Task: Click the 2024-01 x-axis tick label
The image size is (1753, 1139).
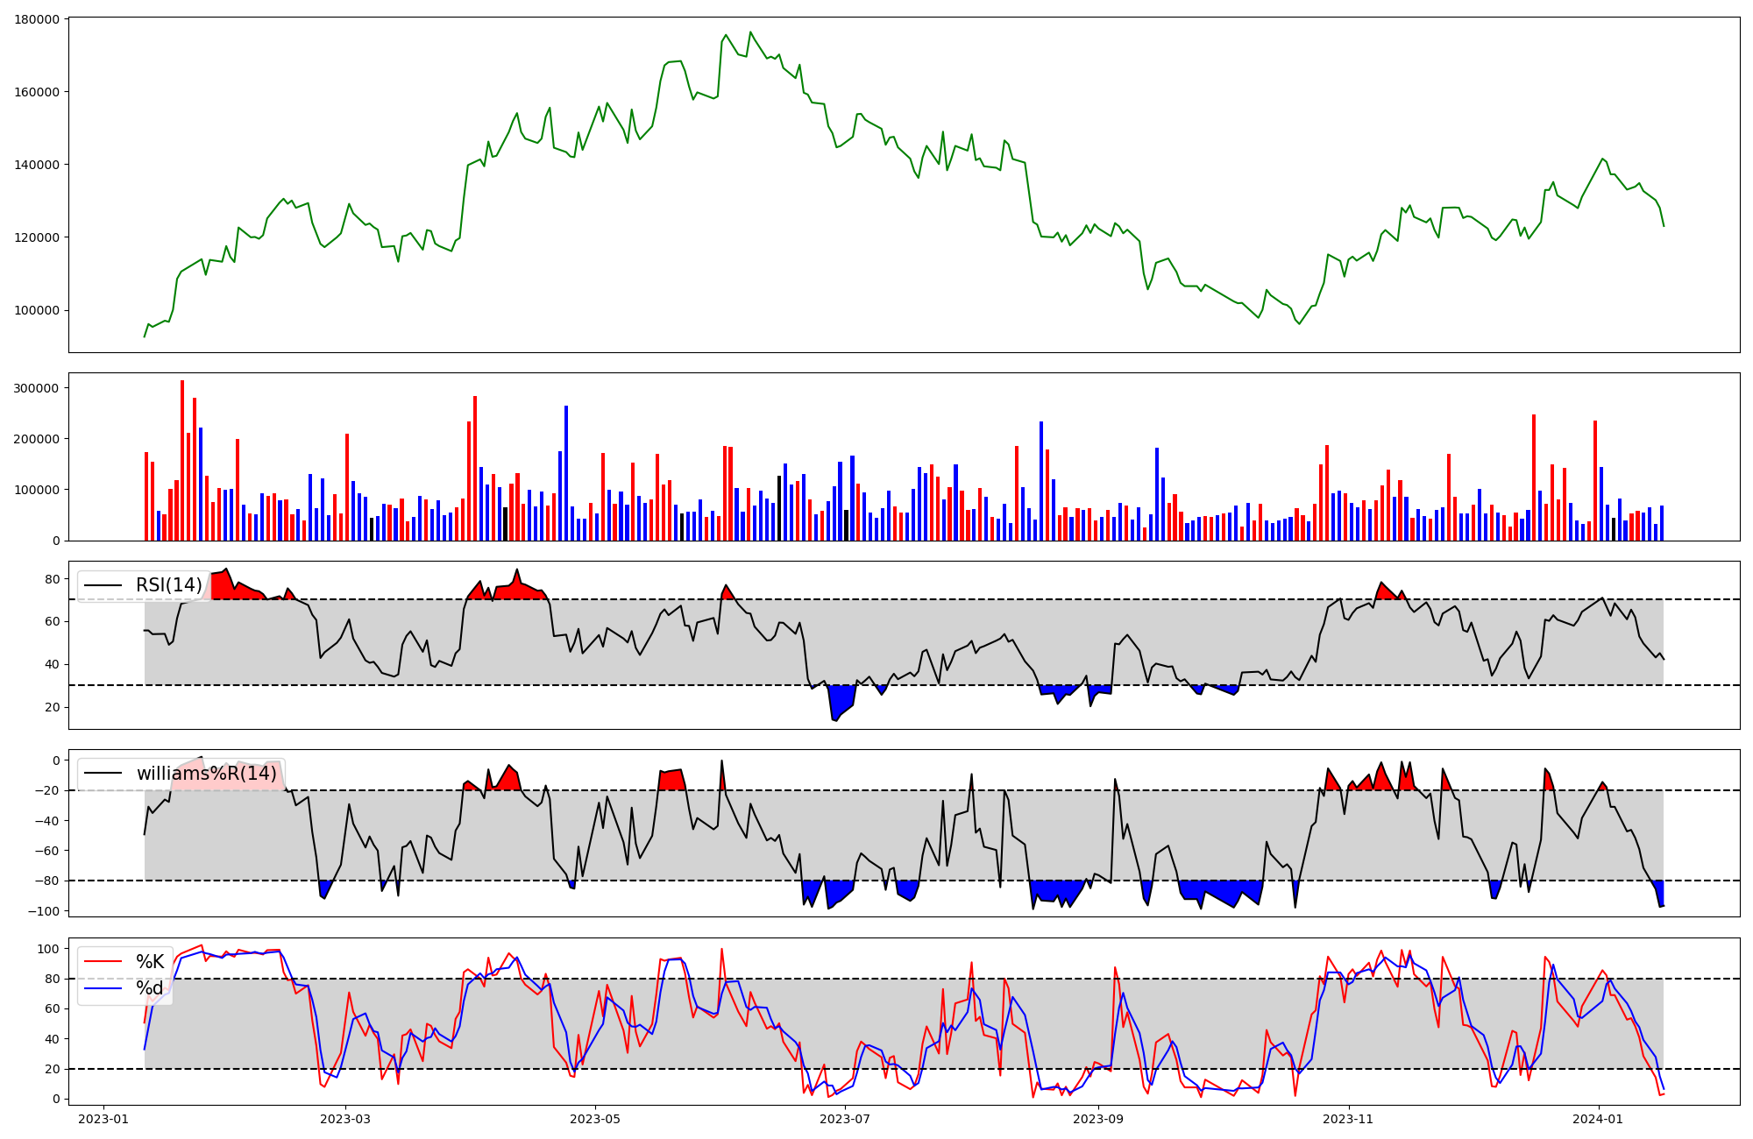Action: coord(1598,1119)
